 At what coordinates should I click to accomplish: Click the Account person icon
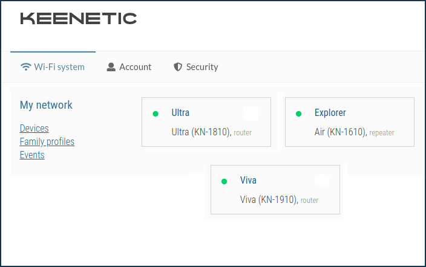111,67
